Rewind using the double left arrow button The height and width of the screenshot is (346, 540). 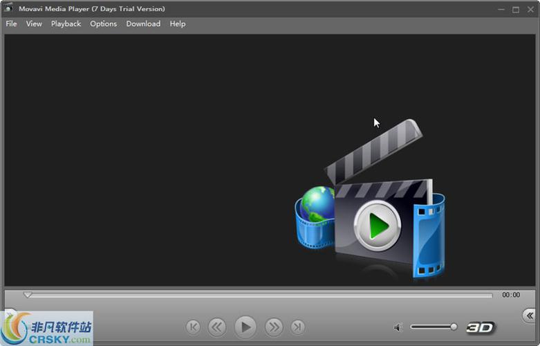[217, 327]
